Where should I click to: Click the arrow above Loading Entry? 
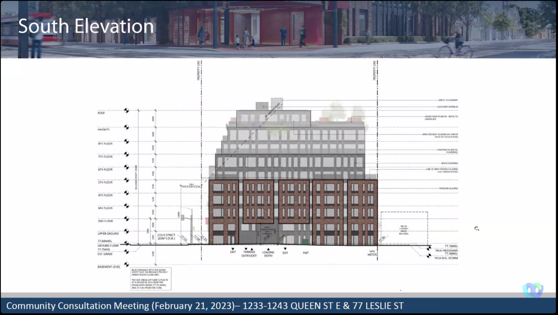click(x=268, y=249)
